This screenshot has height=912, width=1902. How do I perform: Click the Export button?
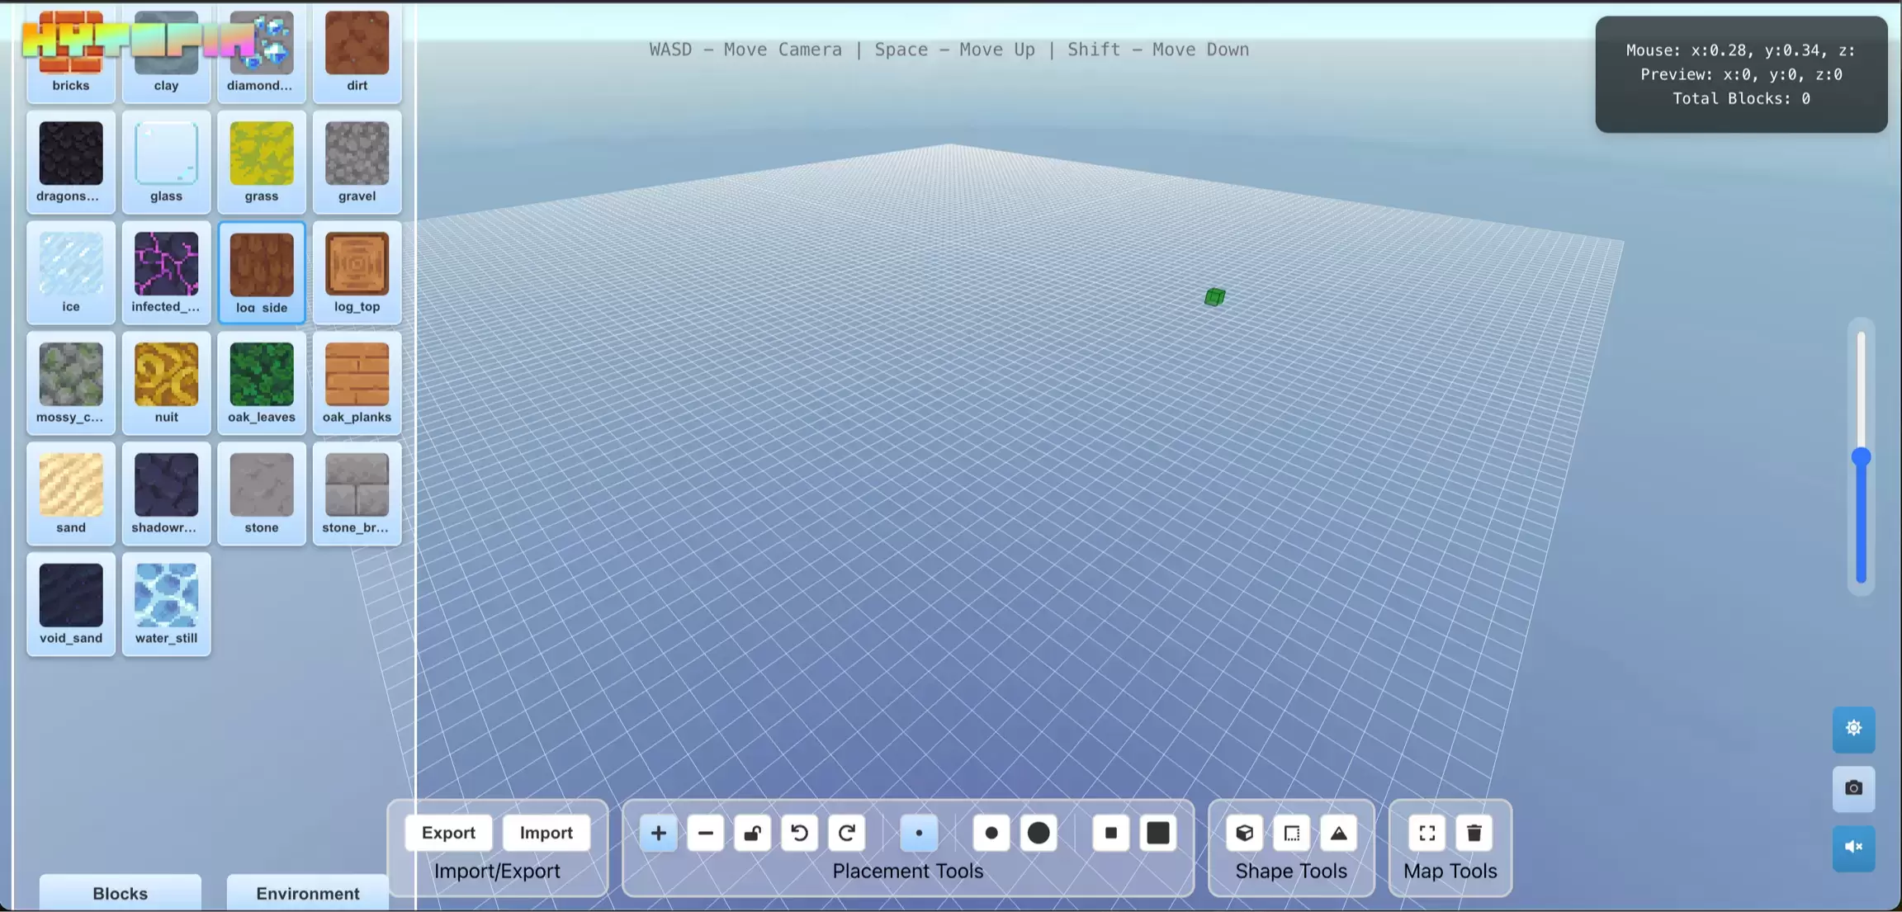[448, 833]
